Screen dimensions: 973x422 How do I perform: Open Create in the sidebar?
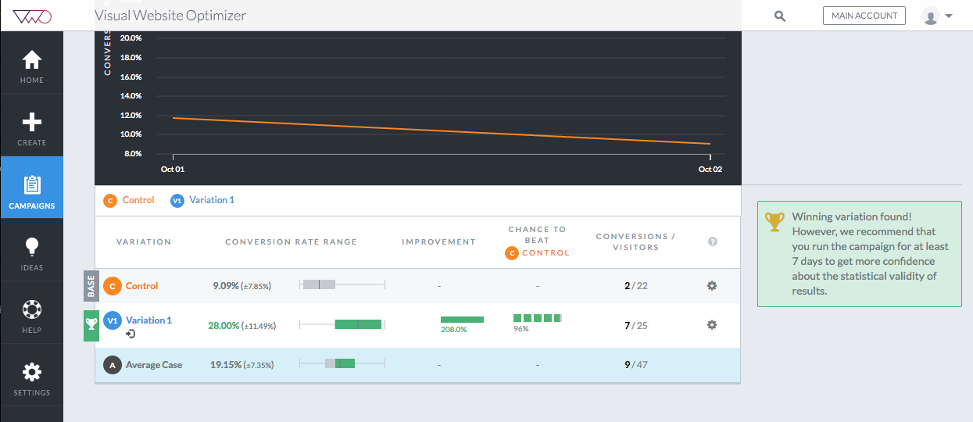(32, 129)
